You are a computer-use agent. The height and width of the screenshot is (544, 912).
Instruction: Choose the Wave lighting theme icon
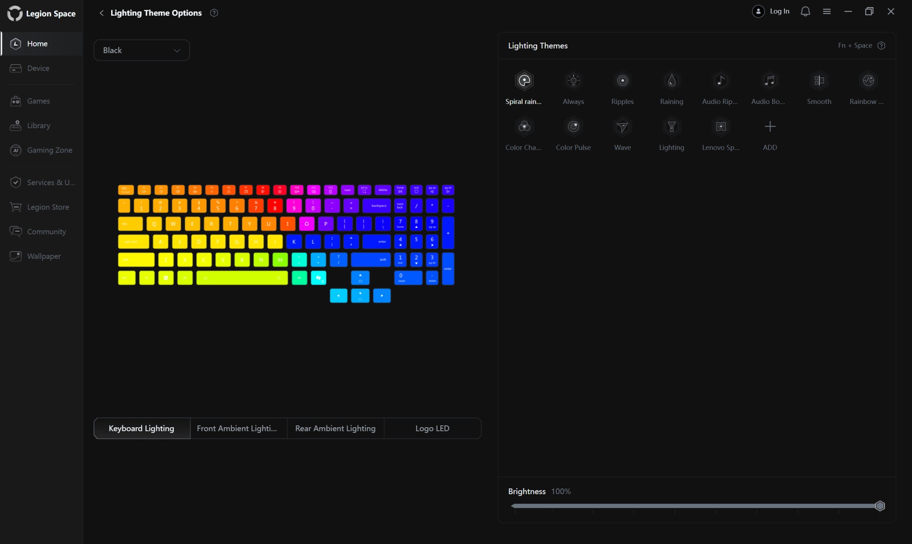pos(622,127)
